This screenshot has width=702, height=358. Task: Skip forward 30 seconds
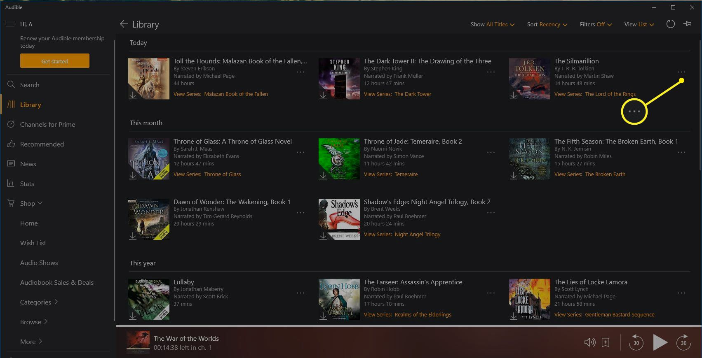pyautogui.click(x=683, y=342)
